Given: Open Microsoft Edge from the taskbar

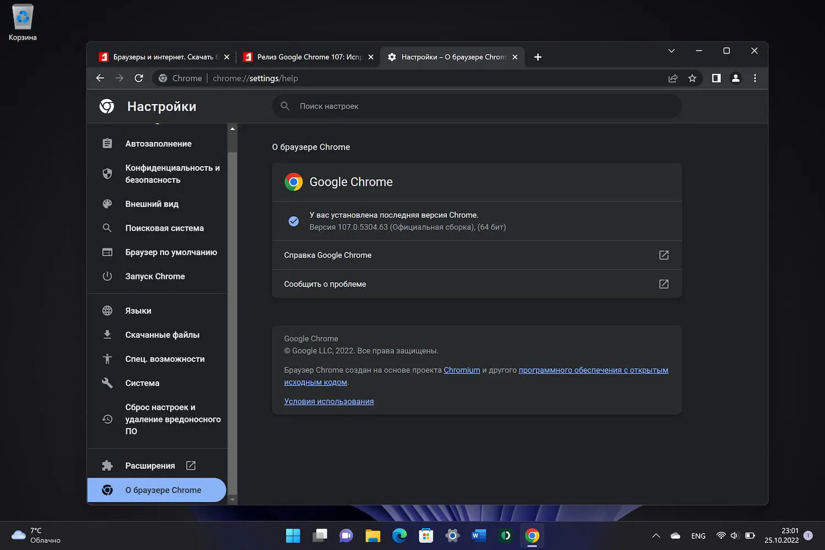Looking at the screenshot, I should [x=399, y=536].
